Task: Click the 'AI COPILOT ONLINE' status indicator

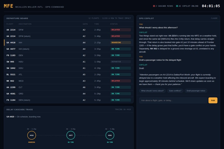Action: coord(187,6)
